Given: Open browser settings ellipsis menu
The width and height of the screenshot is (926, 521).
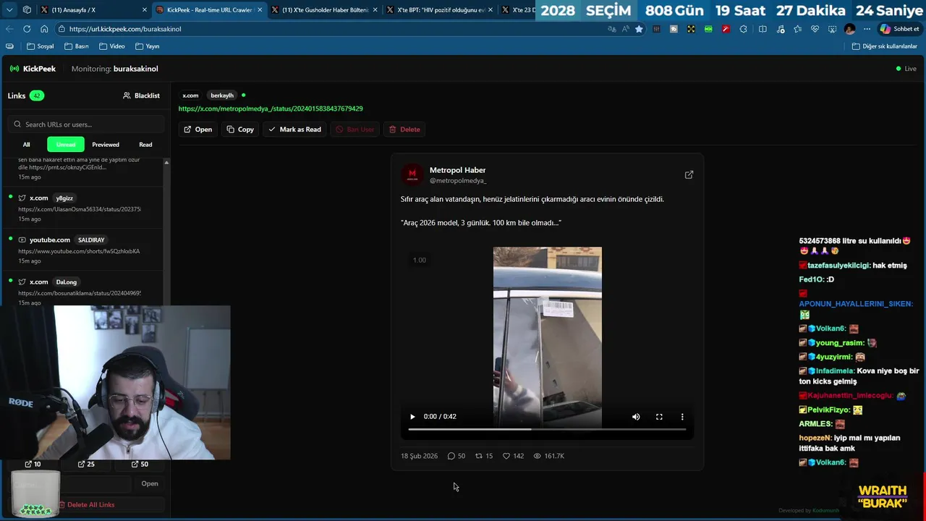Looking at the screenshot, I should [867, 29].
